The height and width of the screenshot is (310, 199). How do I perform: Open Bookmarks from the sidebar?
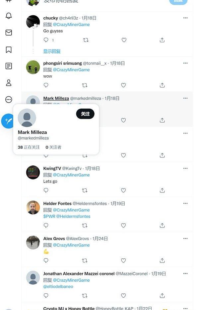(x=9, y=50)
